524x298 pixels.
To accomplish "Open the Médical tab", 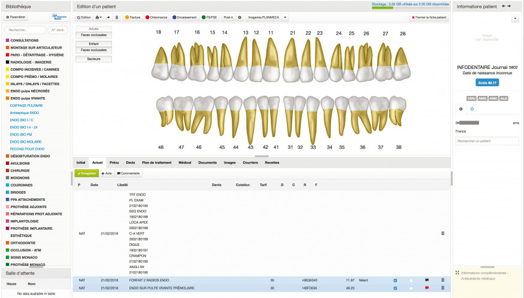I will point(184,162).
